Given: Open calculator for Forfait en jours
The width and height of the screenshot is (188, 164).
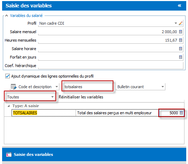Looking at the screenshot, I should [181, 57].
